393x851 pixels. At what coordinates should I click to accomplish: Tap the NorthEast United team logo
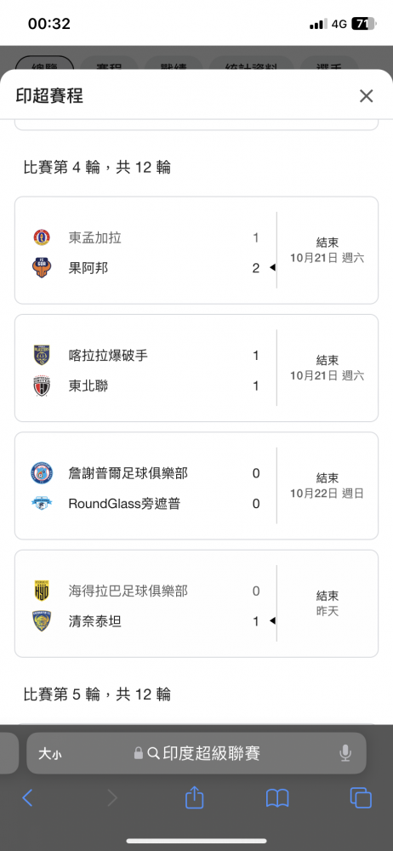click(42, 386)
